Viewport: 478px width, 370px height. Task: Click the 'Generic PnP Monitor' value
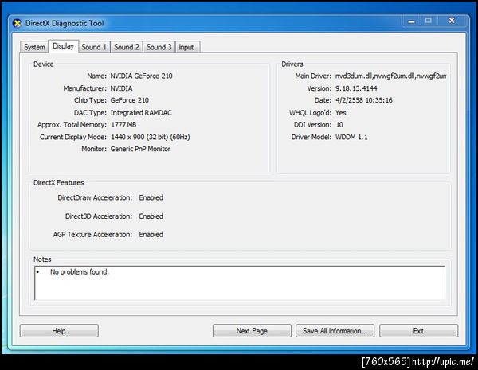[x=140, y=149]
